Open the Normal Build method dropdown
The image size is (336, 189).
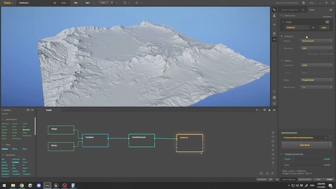click(x=317, y=41)
